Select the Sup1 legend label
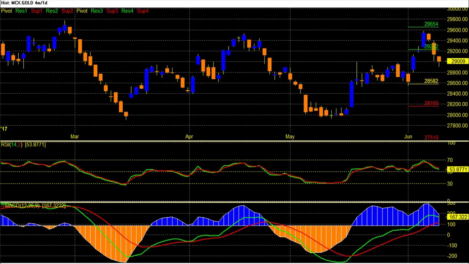Screen dimensions: 469x264 pos(37,11)
